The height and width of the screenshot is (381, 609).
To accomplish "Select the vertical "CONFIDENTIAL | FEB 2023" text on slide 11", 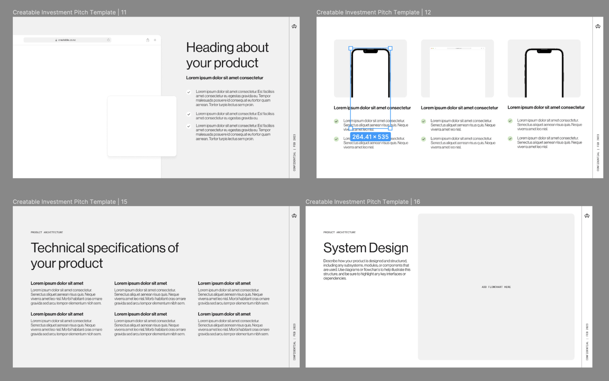I will click(294, 152).
